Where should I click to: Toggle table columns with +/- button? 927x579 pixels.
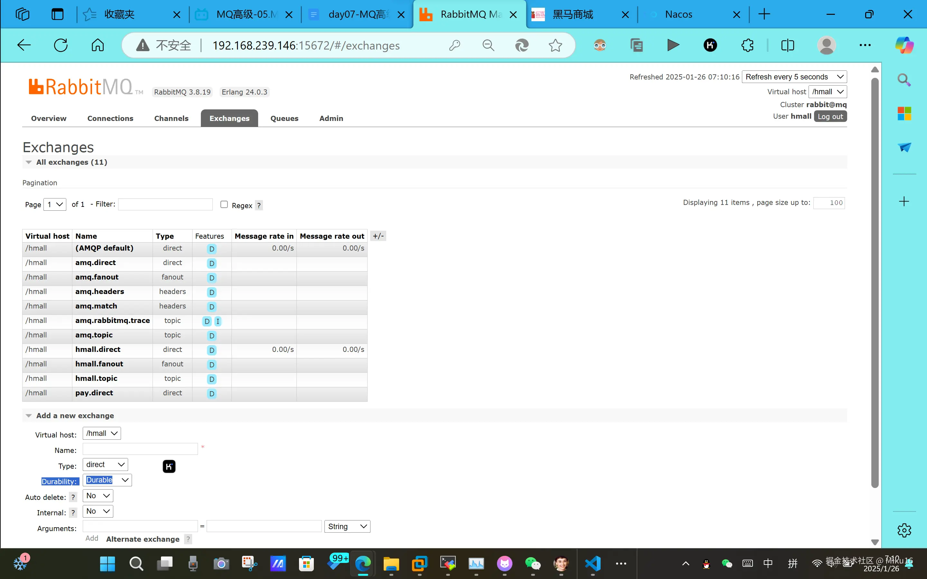pyautogui.click(x=378, y=236)
